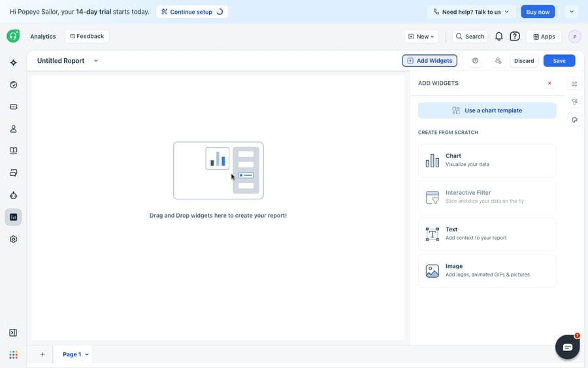
Task: Open the Freddy AI sparkle icon in sidebar
Action: (x=14, y=63)
